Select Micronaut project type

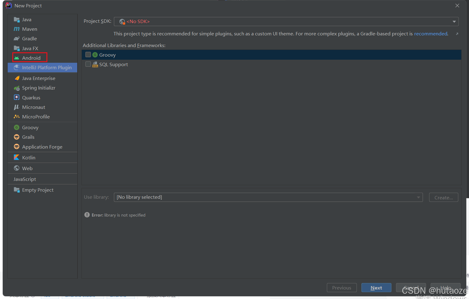click(x=42, y=107)
